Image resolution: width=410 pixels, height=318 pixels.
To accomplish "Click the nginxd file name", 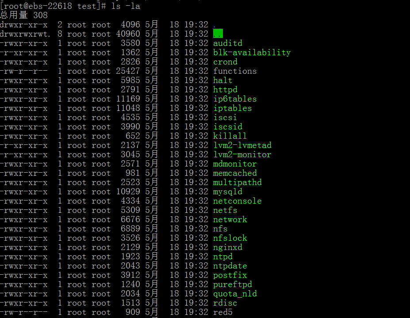I will [x=227, y=247].
